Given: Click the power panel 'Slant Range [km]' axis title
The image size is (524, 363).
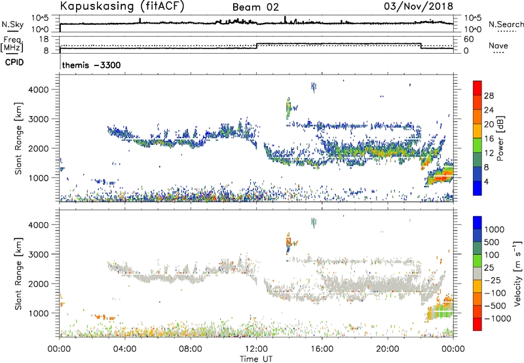Looking at the screenshot, I should [18, 138].
